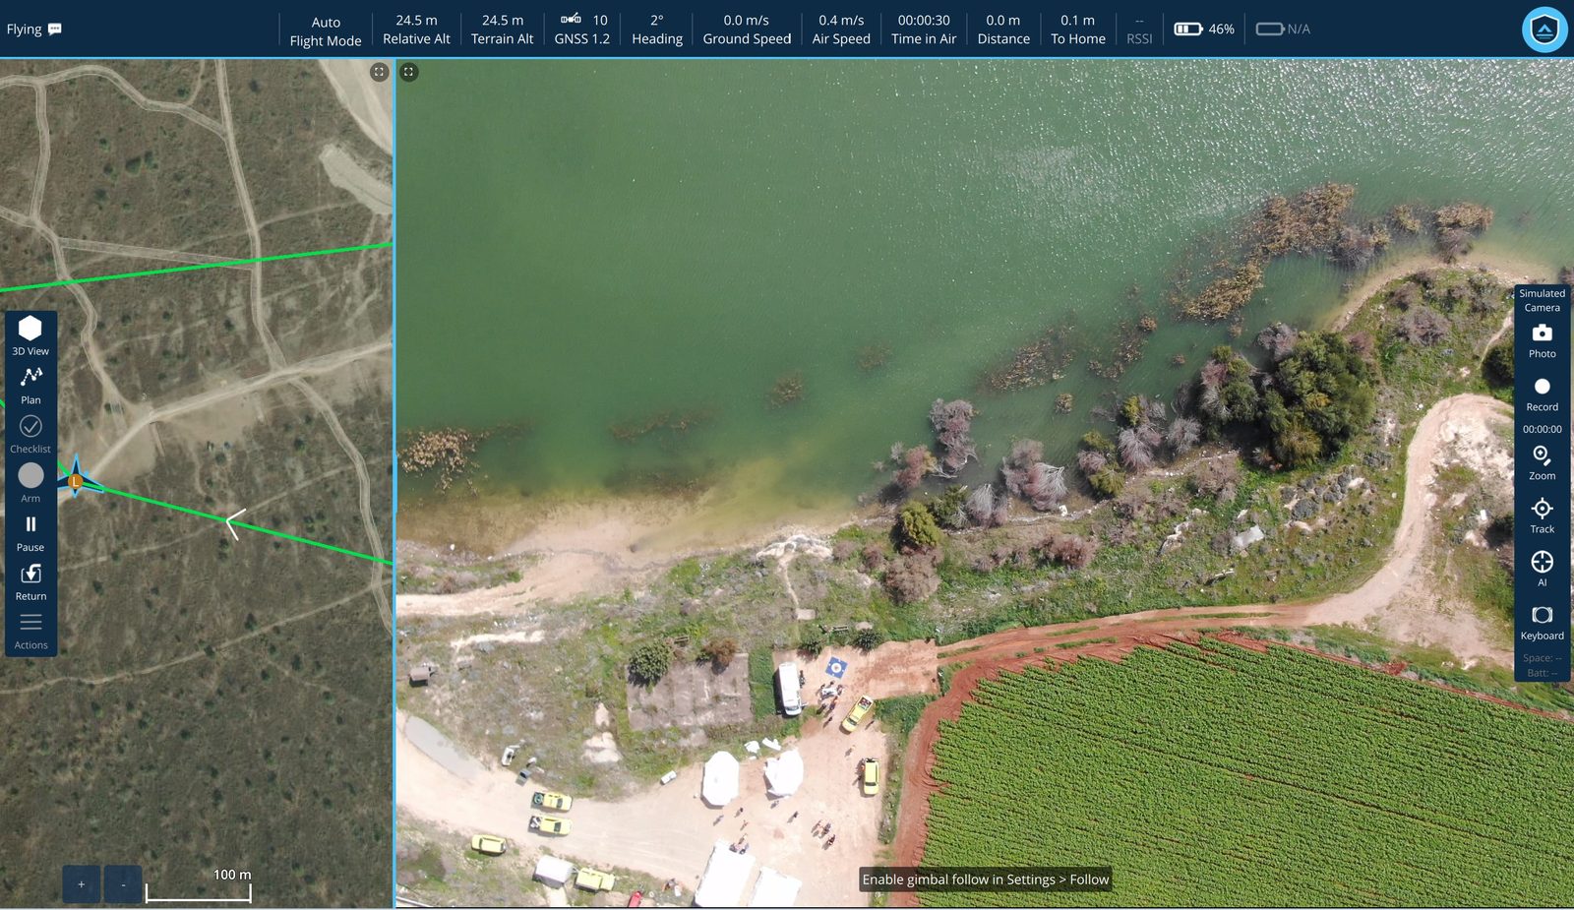Expand the camera view to fullscreen
This screenshot has height=910, width=1574.
click(408, 72)
